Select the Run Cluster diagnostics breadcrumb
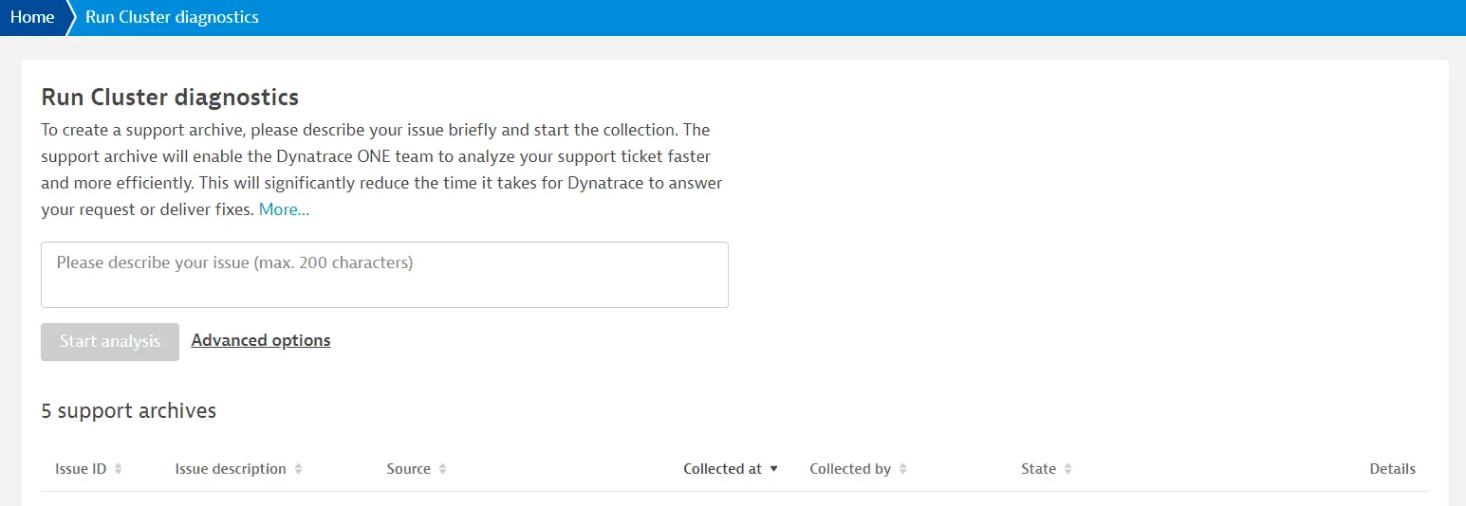The width and height of the screenshot is (1466, 506). (x=172, y=17)
